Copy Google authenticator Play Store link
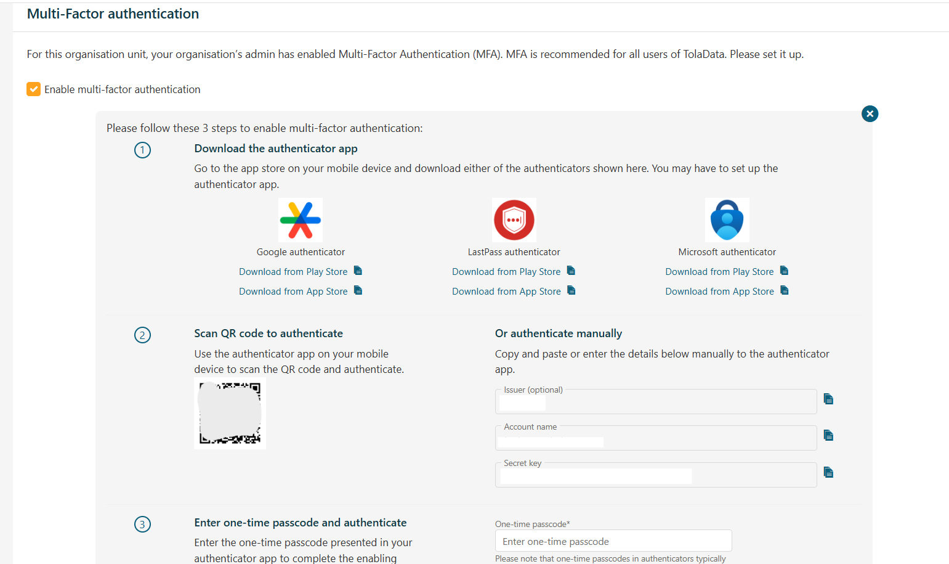The image size is (949, 564). 358,271
